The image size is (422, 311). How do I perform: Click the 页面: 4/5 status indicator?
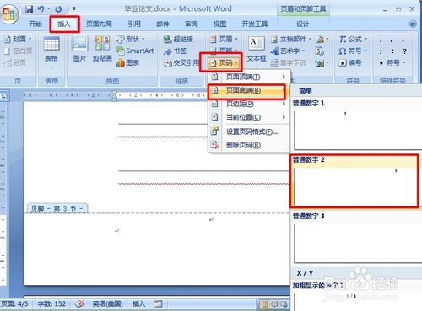coord(14,303)
